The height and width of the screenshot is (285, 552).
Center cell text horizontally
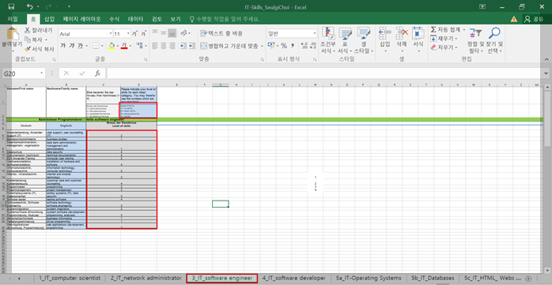[164, 46]
